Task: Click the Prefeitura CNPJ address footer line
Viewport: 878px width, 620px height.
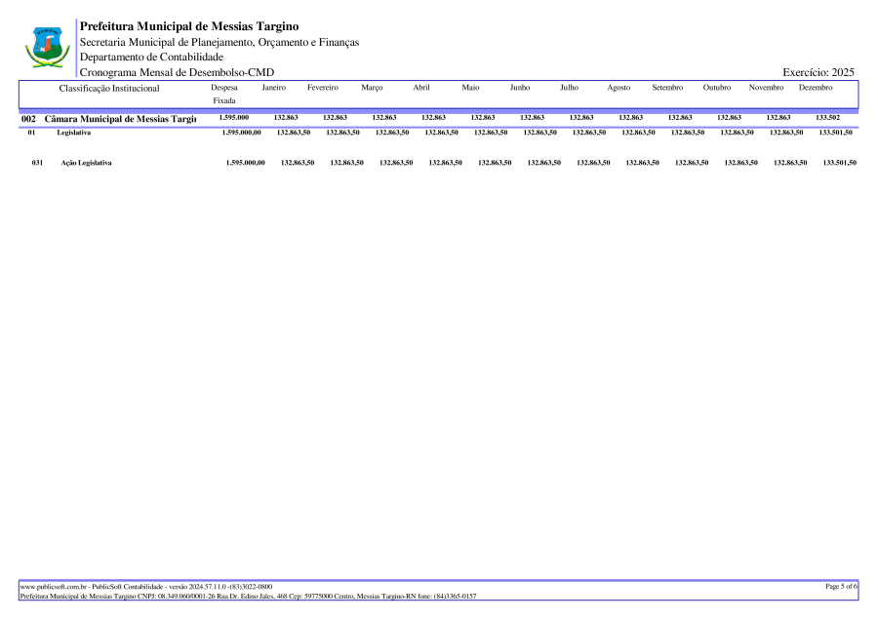Action: click(248, 596)
